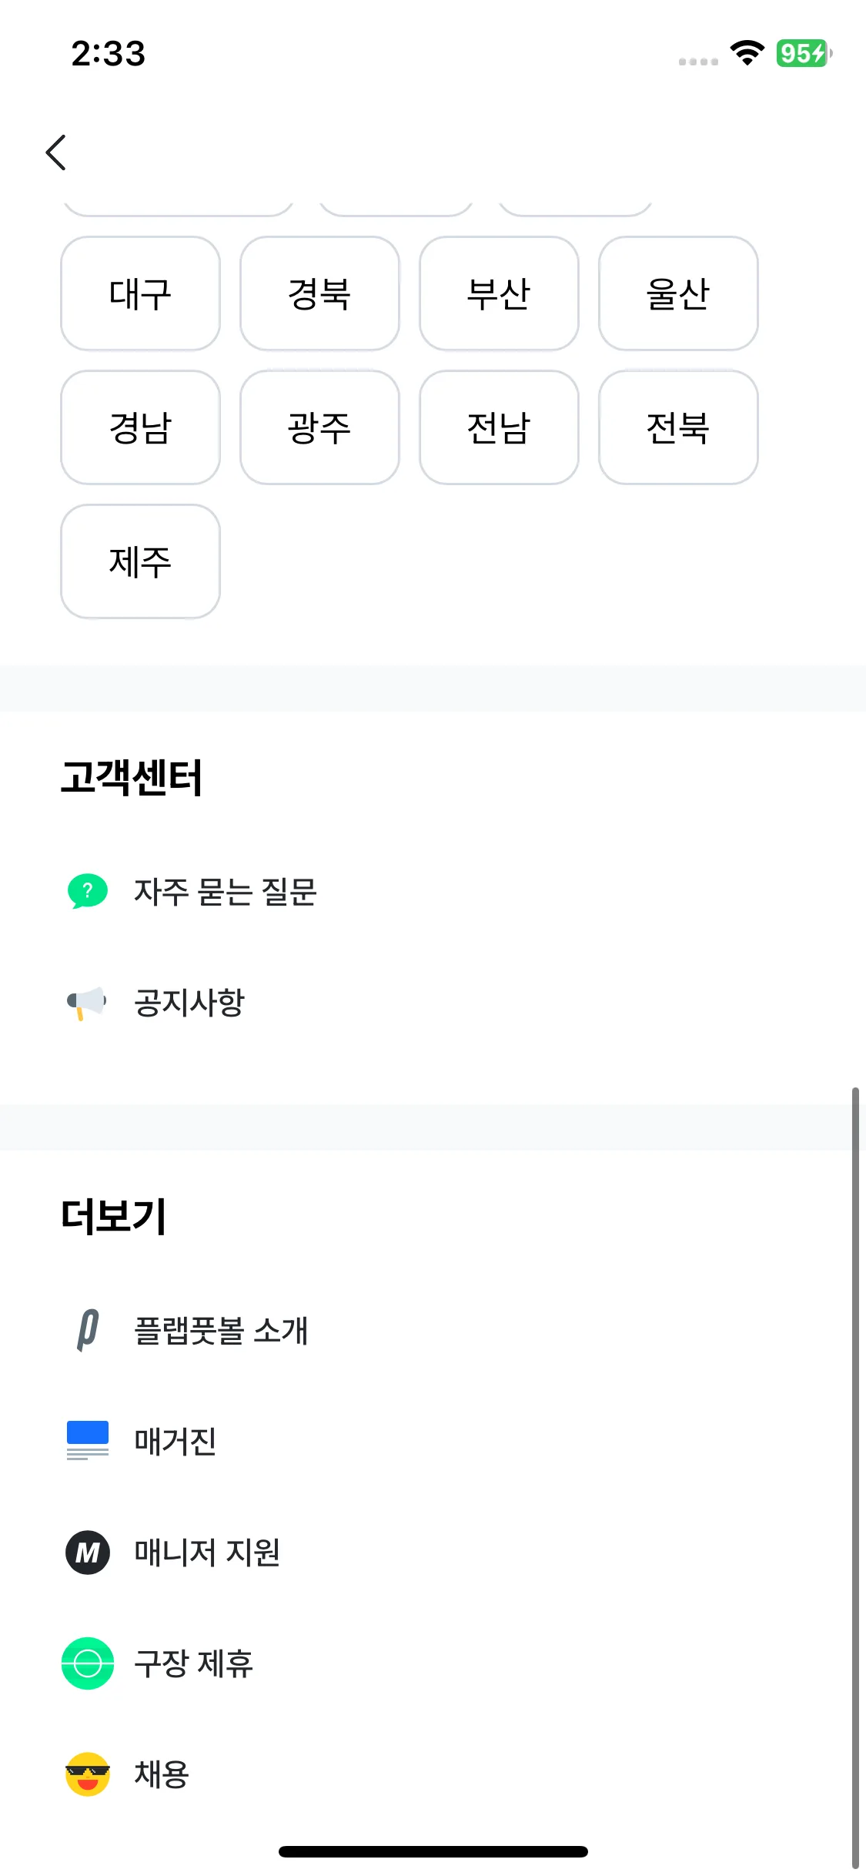Open 공지사항 menu item
Viewport: 866px width, 1876px height.
click(189, 1003)
